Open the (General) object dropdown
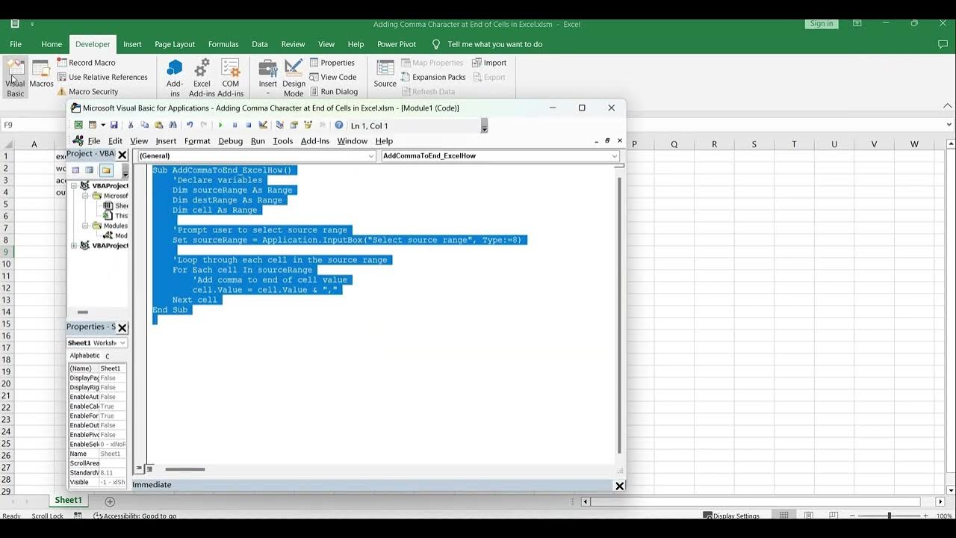This screenshot has width=956, height=538. [370, 155]
